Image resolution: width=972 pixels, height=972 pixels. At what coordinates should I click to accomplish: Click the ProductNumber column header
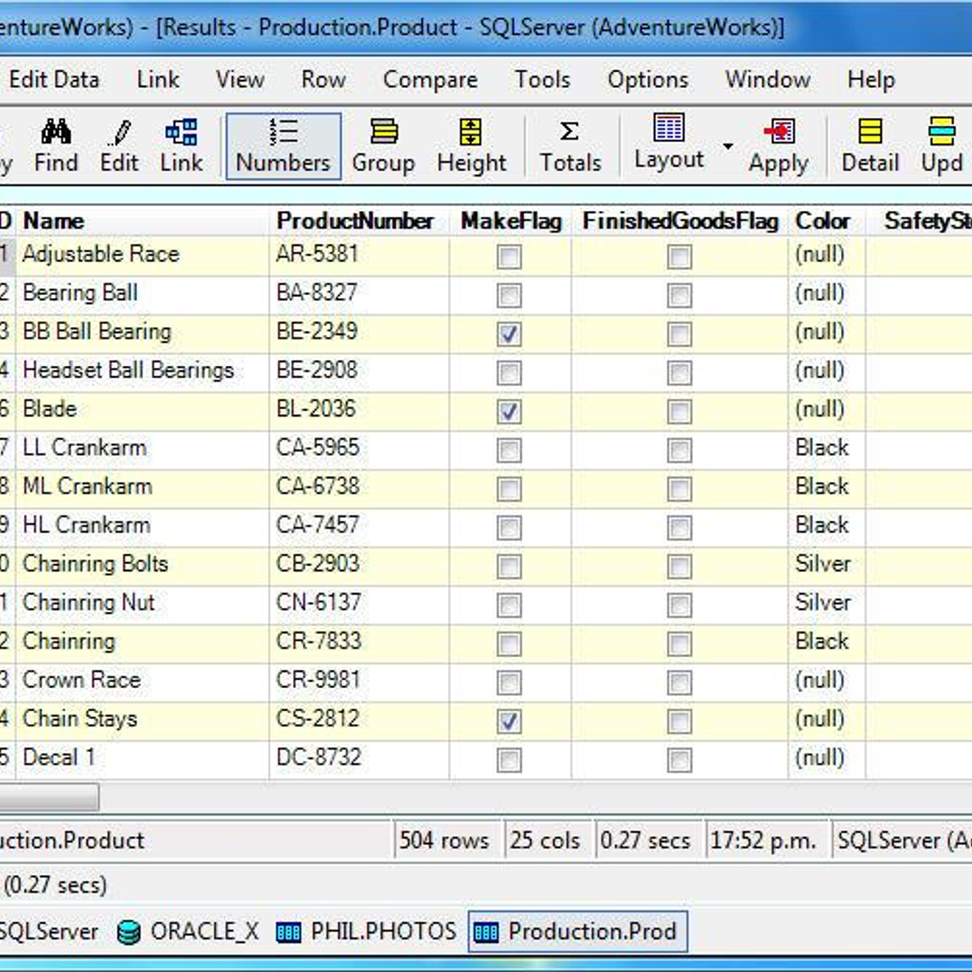[359, 221]
